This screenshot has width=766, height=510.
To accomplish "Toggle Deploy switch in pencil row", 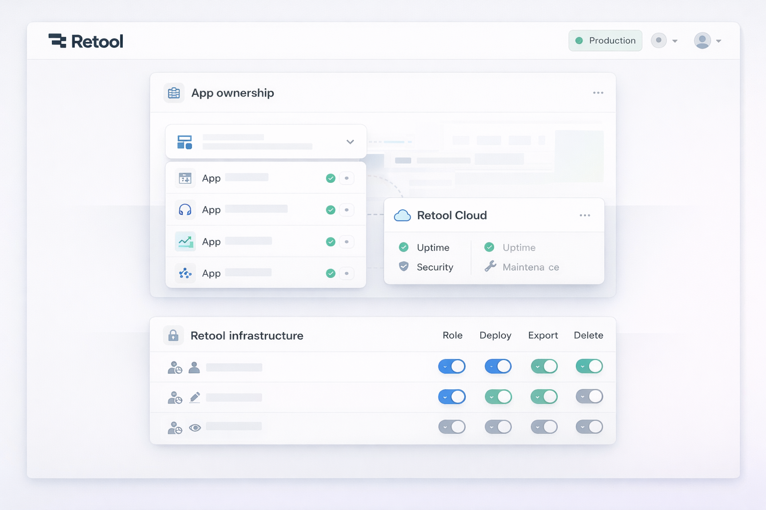I will (498, 396).
